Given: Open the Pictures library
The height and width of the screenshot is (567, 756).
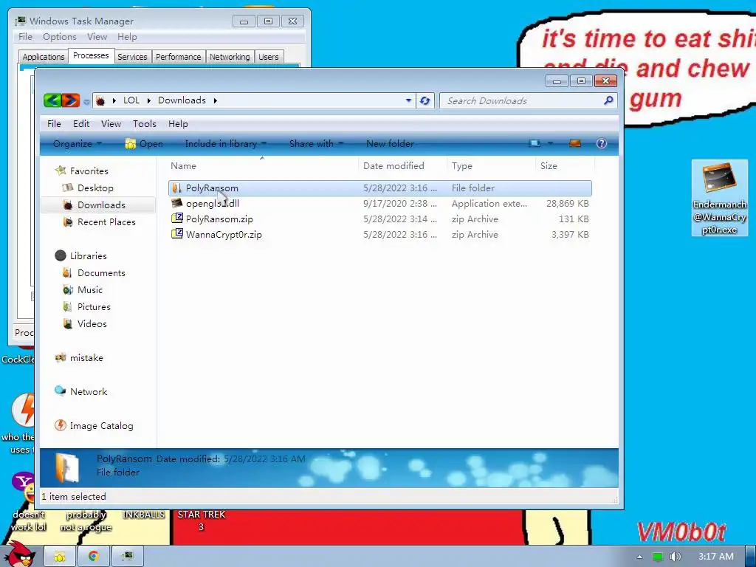Looking at the screenshot, I should pos(94,306).
